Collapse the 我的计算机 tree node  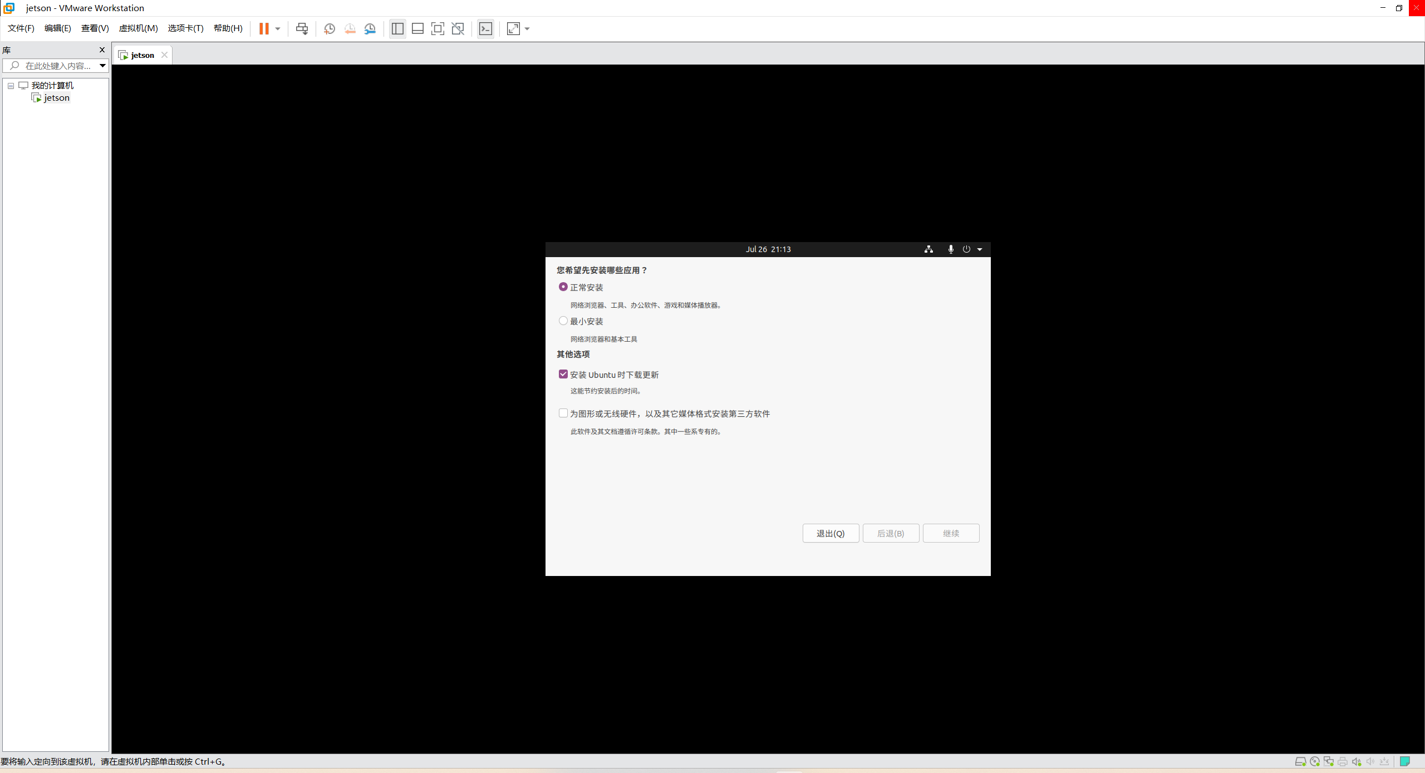pos(11,86)
